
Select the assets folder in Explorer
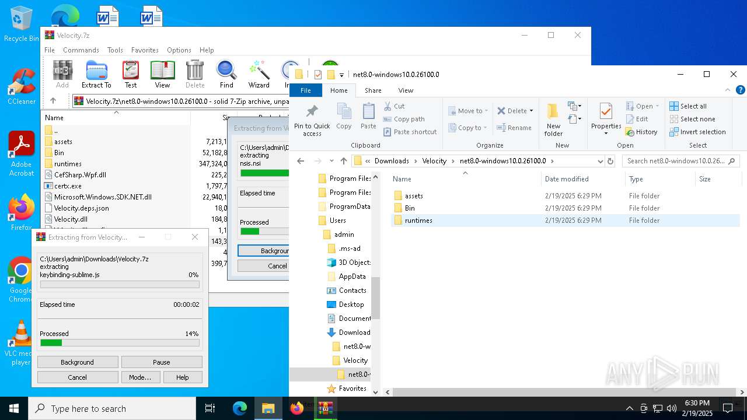click(x=414, y=196)
